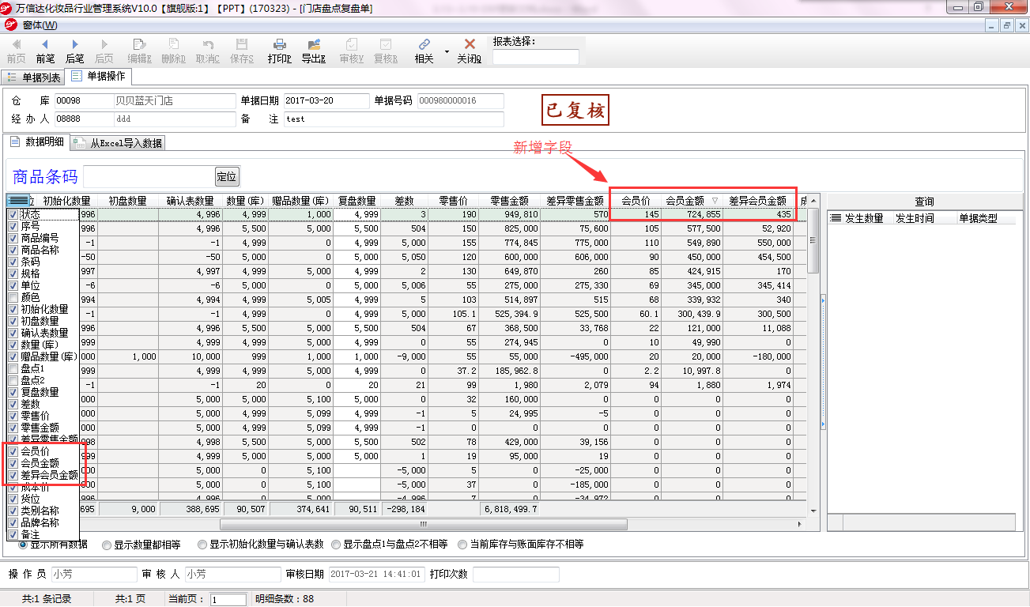Go to previous record with 前笔
Screen dimensions: 1030x607
pyautogui.click(x=45, y=44)
